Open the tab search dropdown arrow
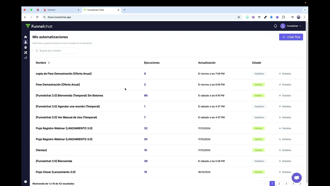Screen dimensions: 330x186 click(305, 10)
